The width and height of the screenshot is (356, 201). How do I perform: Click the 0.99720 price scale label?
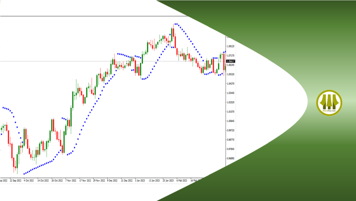(231, 131)
